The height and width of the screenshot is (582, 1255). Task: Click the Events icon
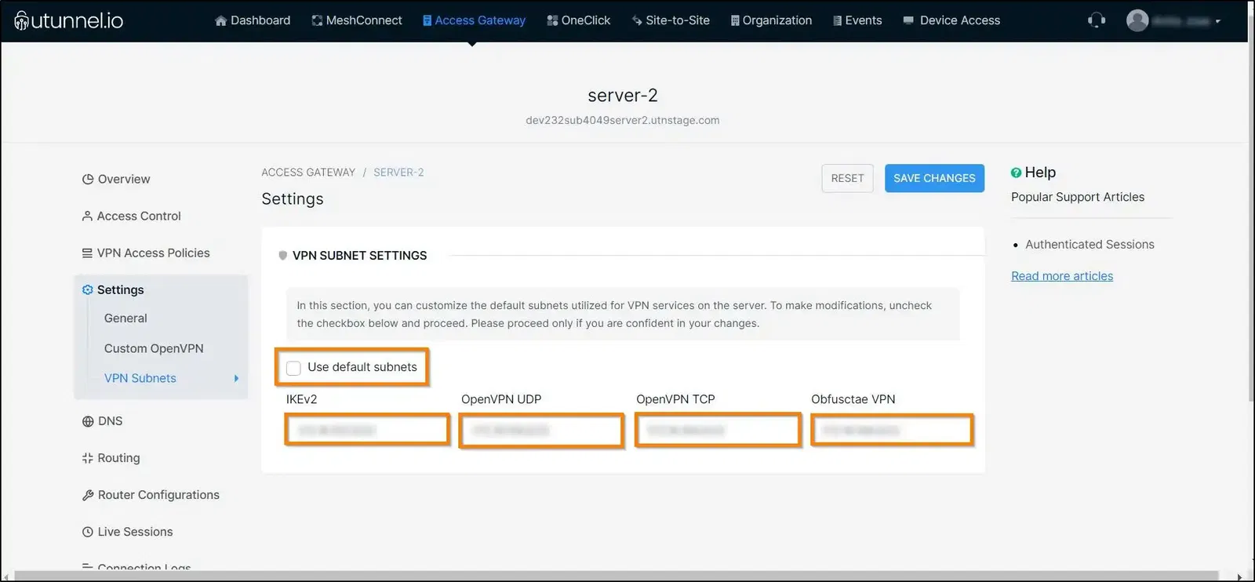pyautogui.click(x=838, y=20)
